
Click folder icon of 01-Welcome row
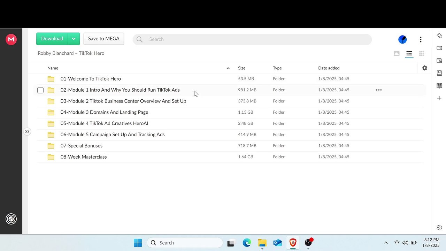coord(51,79)
